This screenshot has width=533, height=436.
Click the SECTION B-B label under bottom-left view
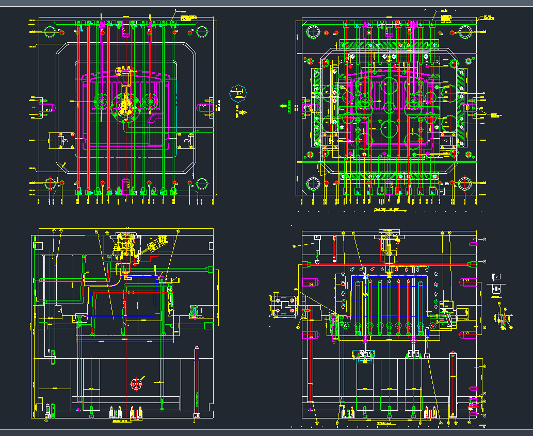(122, 421)
